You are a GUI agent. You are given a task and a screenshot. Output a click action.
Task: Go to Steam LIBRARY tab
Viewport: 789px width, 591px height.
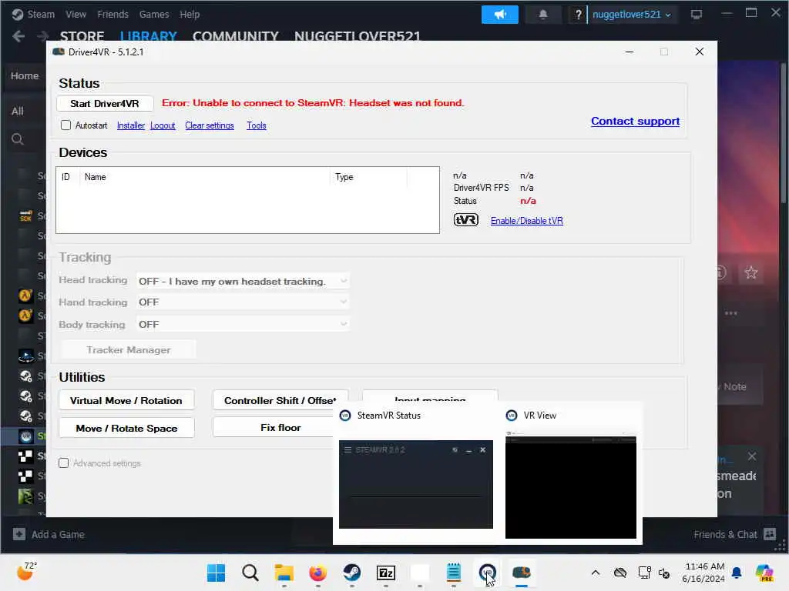coord(149,36)
